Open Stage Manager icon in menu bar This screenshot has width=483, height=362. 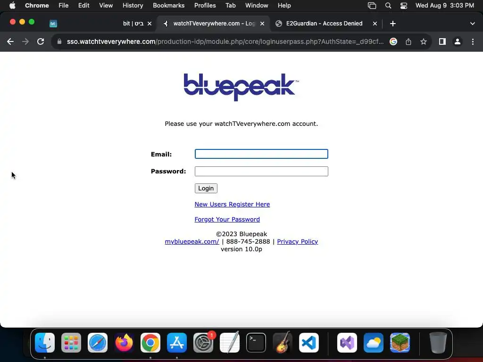point(372,6)
